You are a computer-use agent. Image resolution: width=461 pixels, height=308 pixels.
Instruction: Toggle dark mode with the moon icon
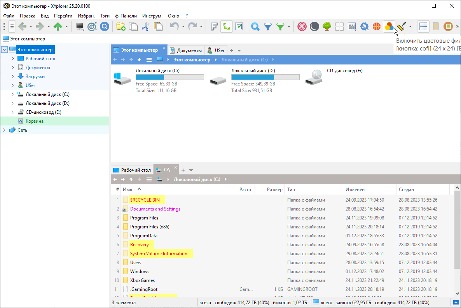coord(314,26)
